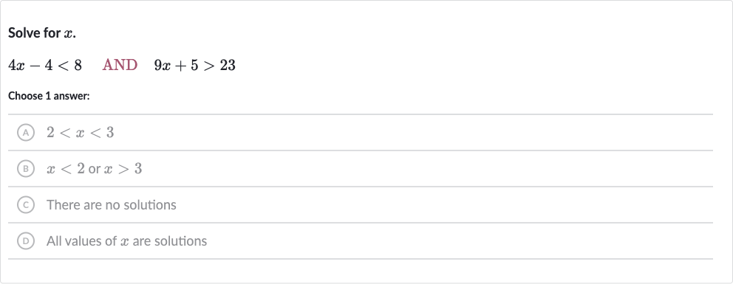Click the italic x in option D
This screenshot has width=733, height=284.
124,242
